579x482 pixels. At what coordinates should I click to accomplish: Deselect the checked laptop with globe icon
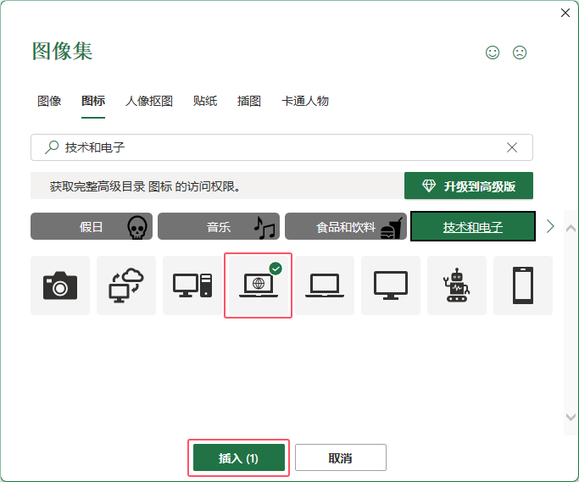click(x=259, y=285)
